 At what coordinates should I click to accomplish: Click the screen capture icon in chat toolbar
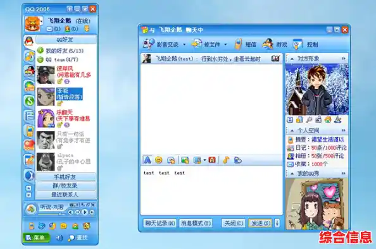[x=197, y=160]
